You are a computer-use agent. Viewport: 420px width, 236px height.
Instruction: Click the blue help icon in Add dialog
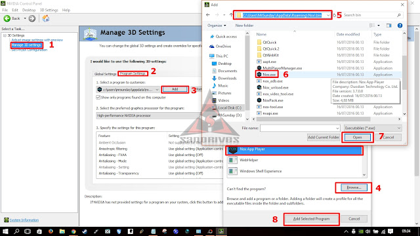point(400,26)
